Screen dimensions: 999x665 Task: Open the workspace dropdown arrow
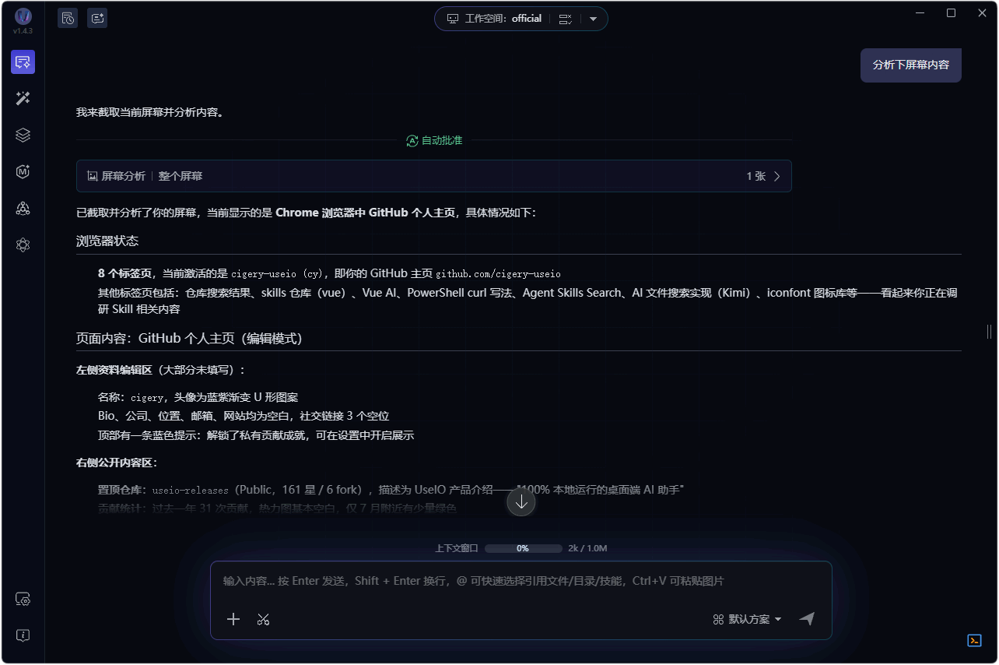[x=593, y=19]
